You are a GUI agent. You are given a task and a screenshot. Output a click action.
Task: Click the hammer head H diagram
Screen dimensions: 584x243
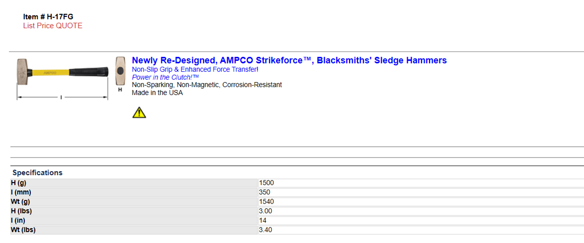[x=120, y=74]
